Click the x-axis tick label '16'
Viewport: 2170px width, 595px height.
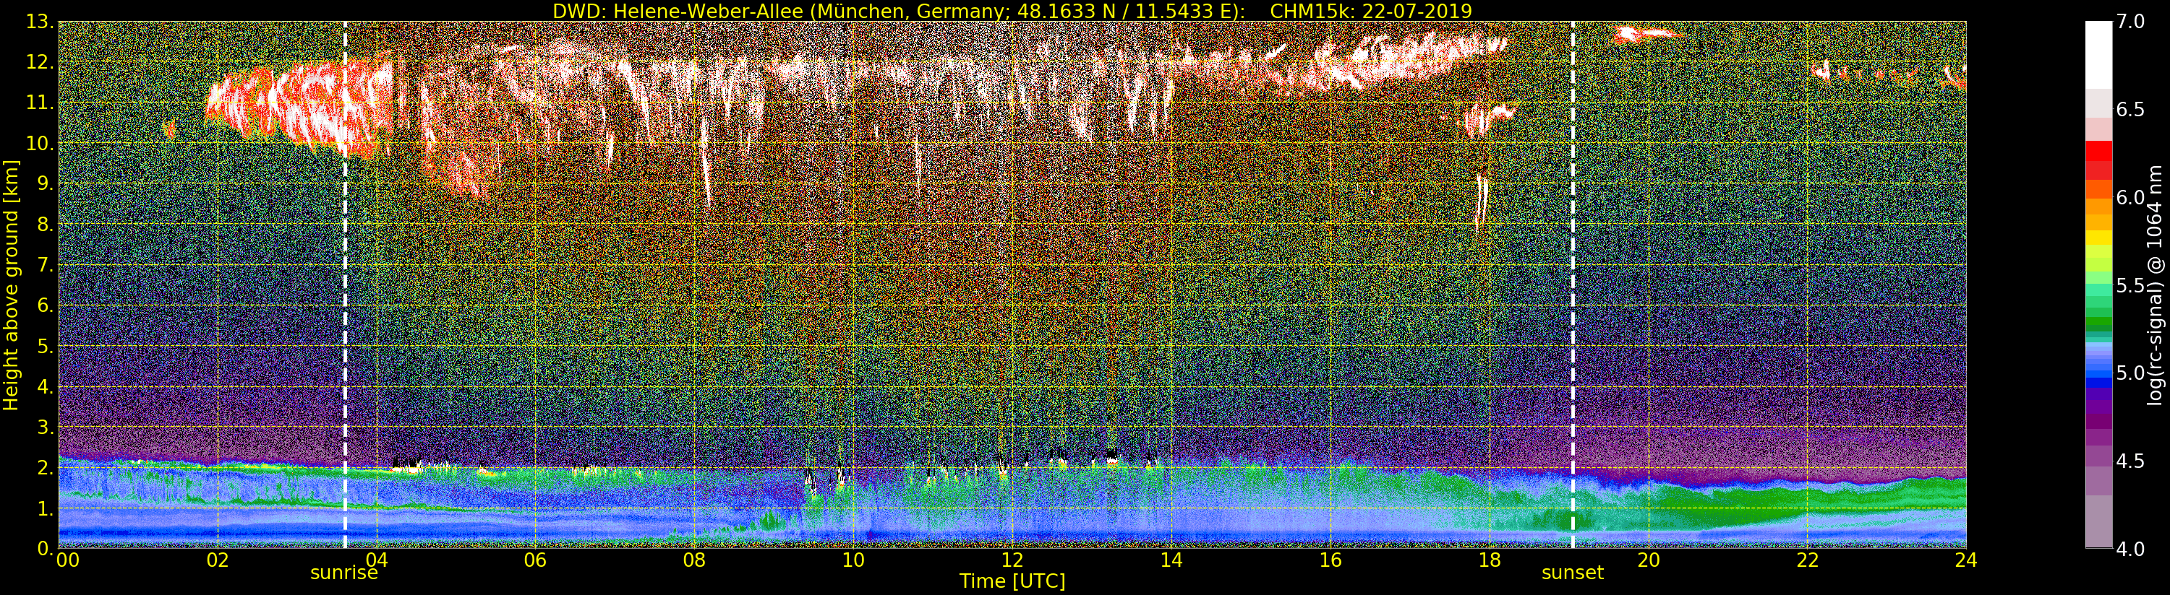pos(1330,560)
